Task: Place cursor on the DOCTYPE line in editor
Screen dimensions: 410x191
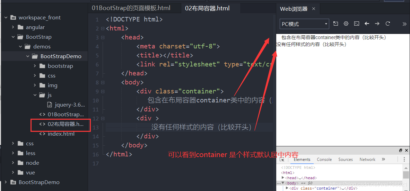Action: tap(134, 19)
